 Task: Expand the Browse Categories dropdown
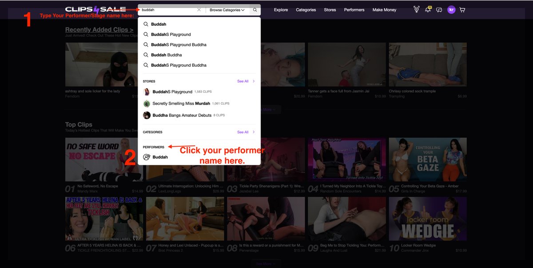coord(227,10)
